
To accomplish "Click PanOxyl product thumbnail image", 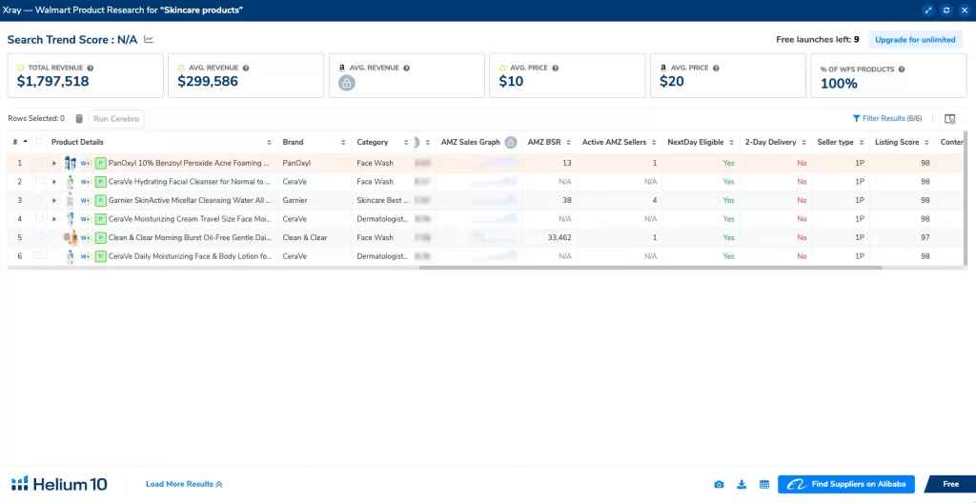I will (70, 163).
